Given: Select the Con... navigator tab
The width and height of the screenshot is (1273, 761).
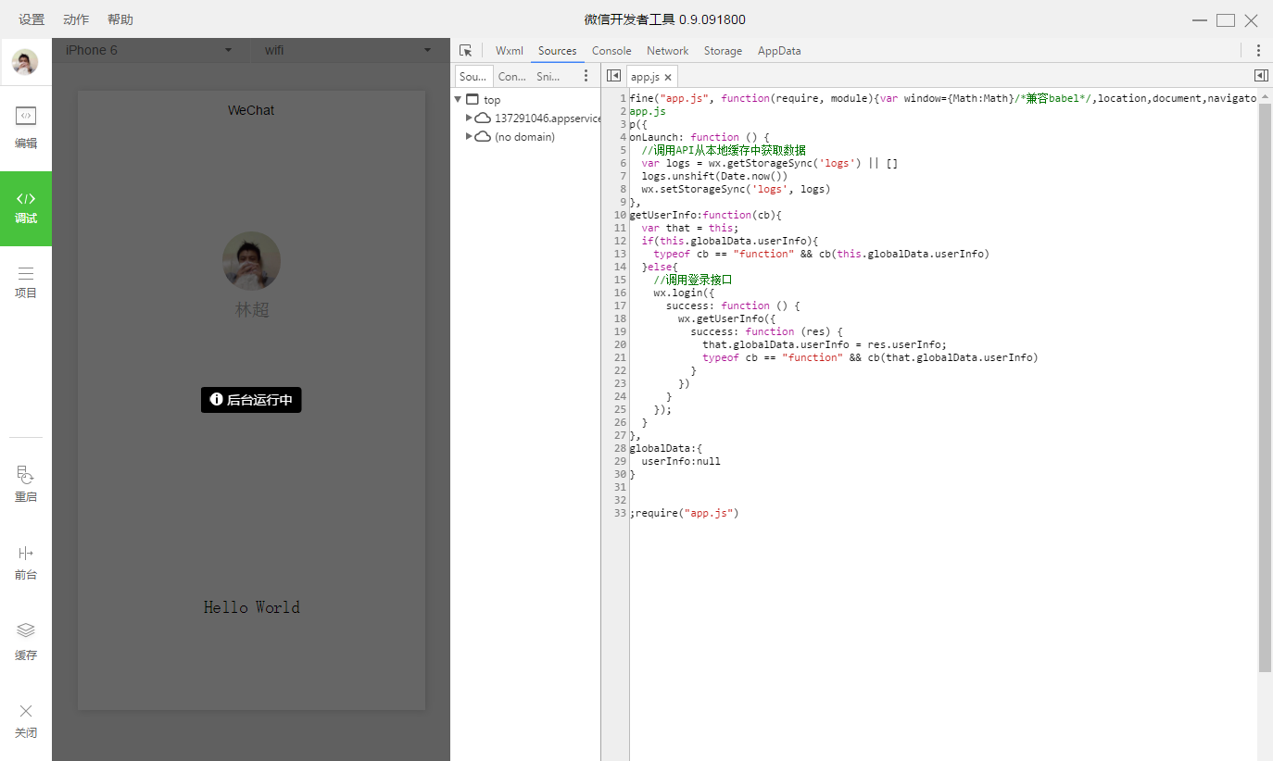Looking at the screenshot, I should [511, 77].
